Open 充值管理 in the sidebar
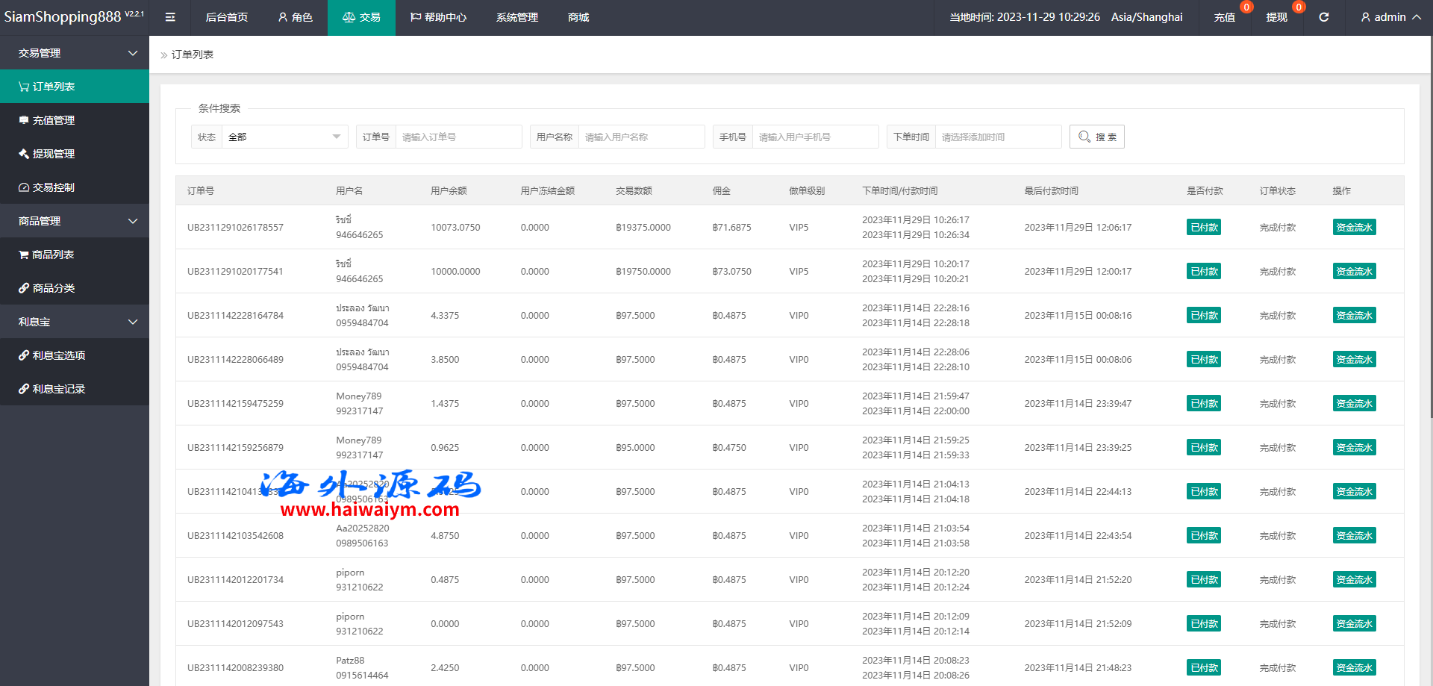 [53, 120]
